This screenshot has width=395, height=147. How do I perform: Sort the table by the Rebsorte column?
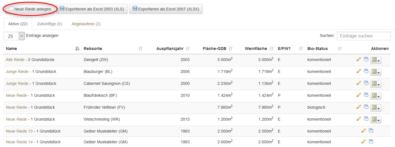tap(140, 49)
